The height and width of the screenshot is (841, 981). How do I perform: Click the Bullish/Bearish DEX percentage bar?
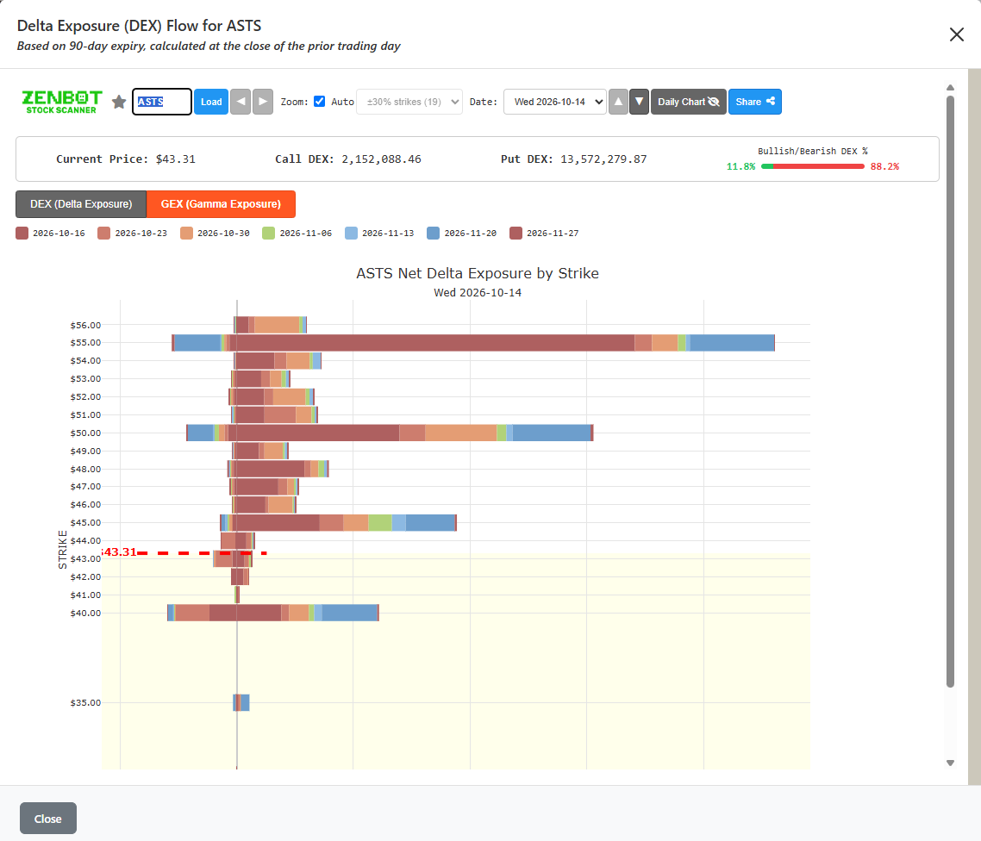click(x=812, y=166)
